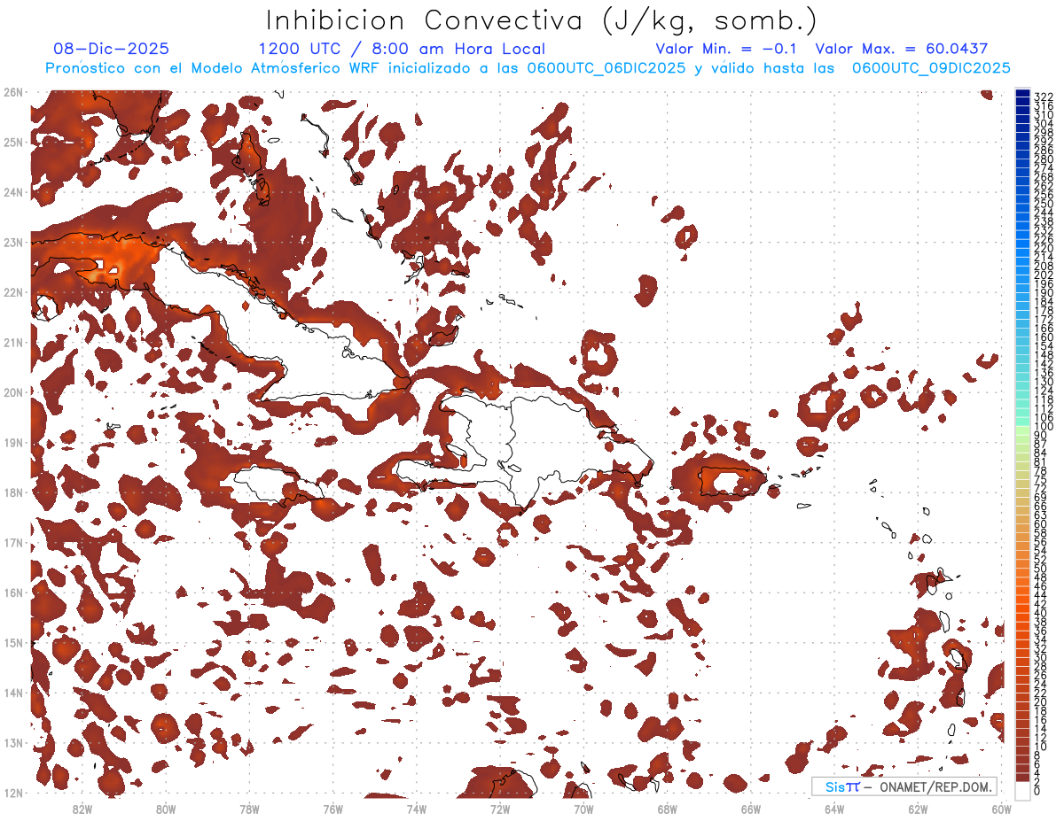Image resolution: width=1064 pixels, height=821 pixels.
Task: Click the 12N latitude label
Action: [x=12, y=793]
